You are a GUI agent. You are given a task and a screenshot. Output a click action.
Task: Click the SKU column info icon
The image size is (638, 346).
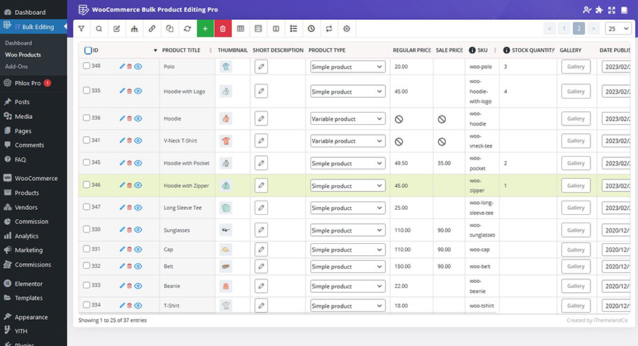pyautogui.click(x=472, y=50)
